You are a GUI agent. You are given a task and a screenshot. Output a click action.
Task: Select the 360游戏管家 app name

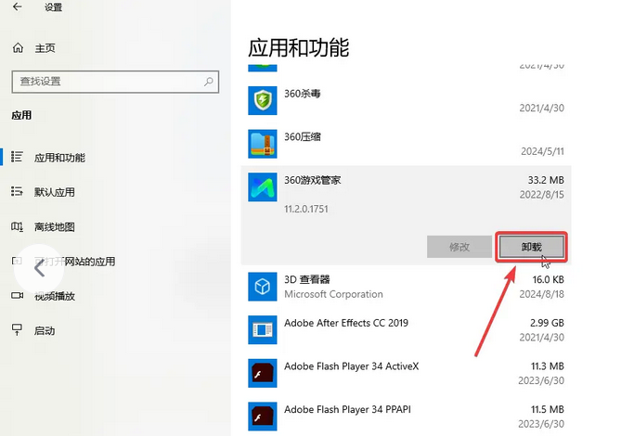(313, 180)
